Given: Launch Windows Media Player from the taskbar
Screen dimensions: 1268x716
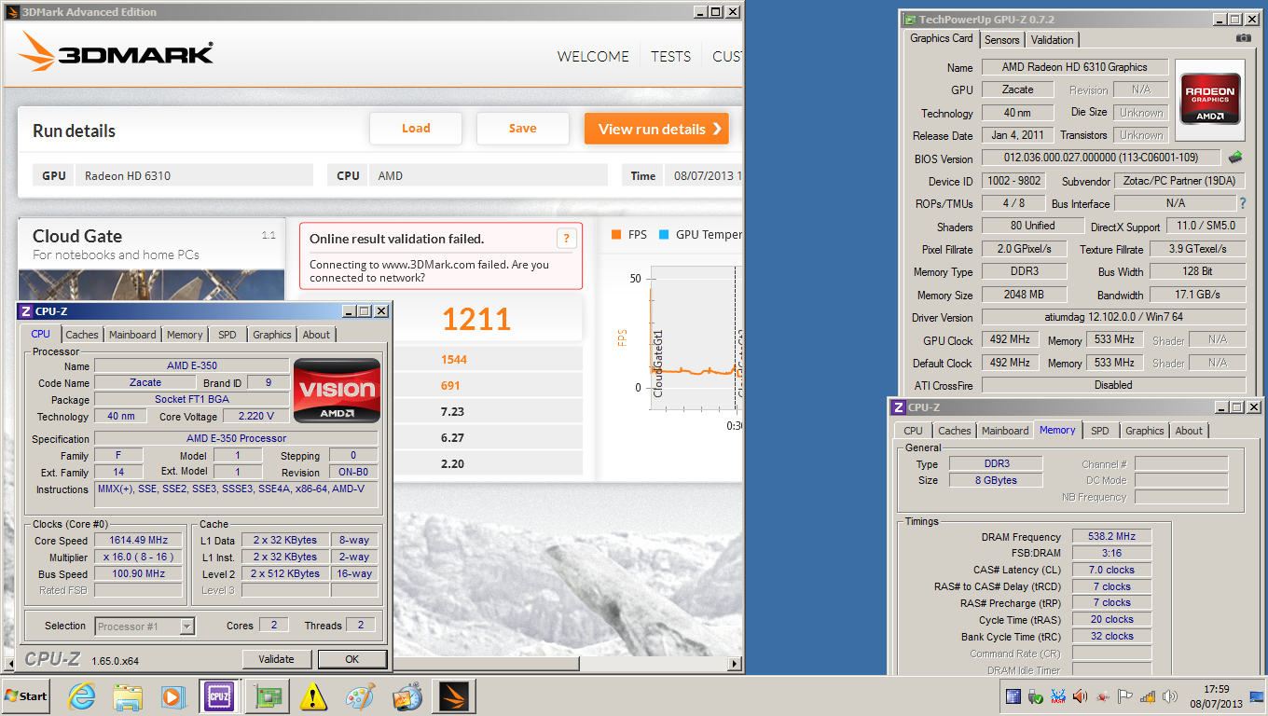Looking at the screenshot, I should tap(172, 696).
